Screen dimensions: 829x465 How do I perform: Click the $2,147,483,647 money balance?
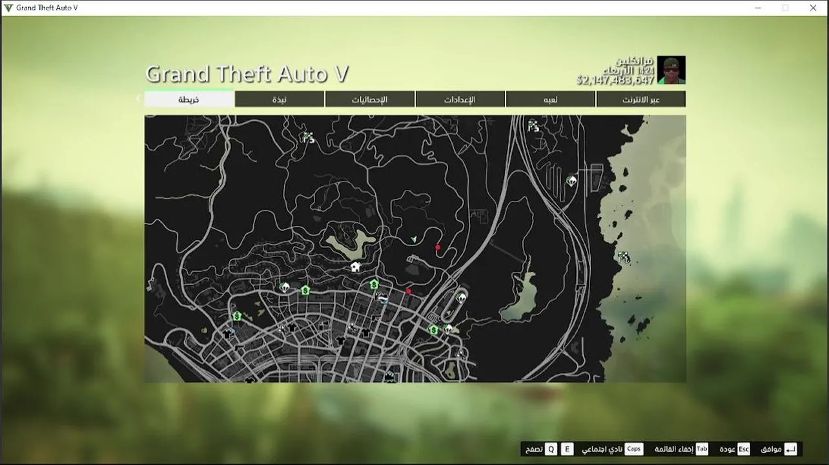click(615, 80)
